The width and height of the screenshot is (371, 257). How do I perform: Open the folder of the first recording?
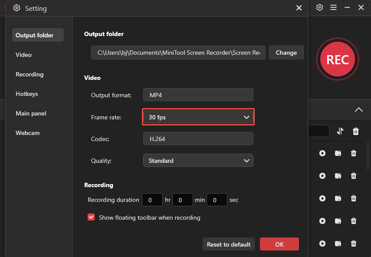(x=338, y=153)
